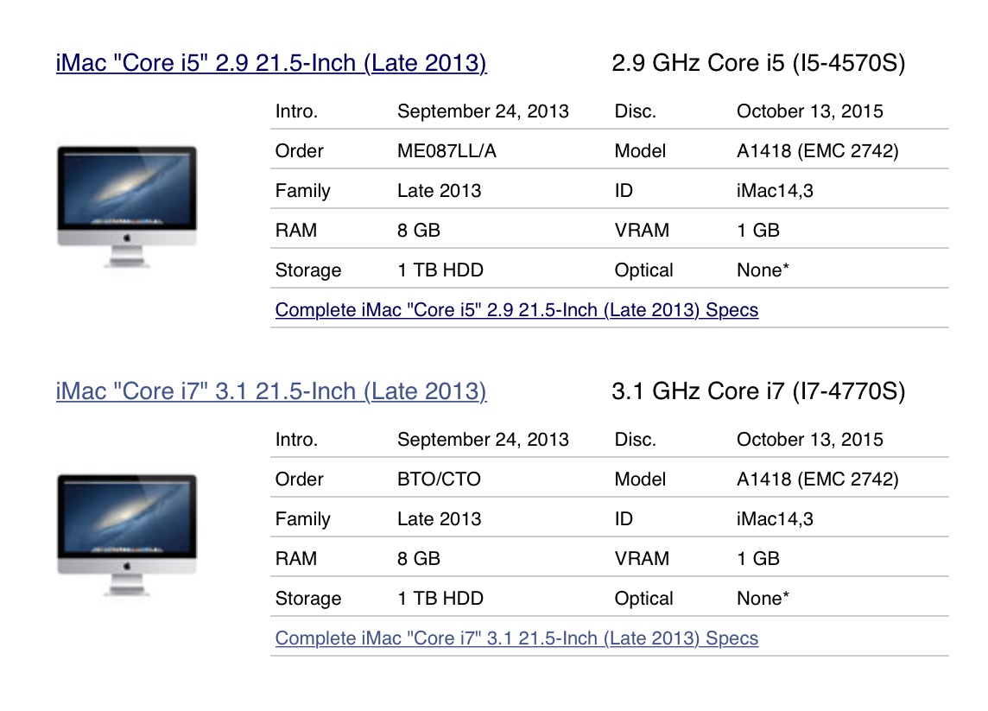Select the "2.9 GHz Core i5 (I5-4570S)" heading
The height and width of the screenshot is (711, 988).
[x=758, y=63]
